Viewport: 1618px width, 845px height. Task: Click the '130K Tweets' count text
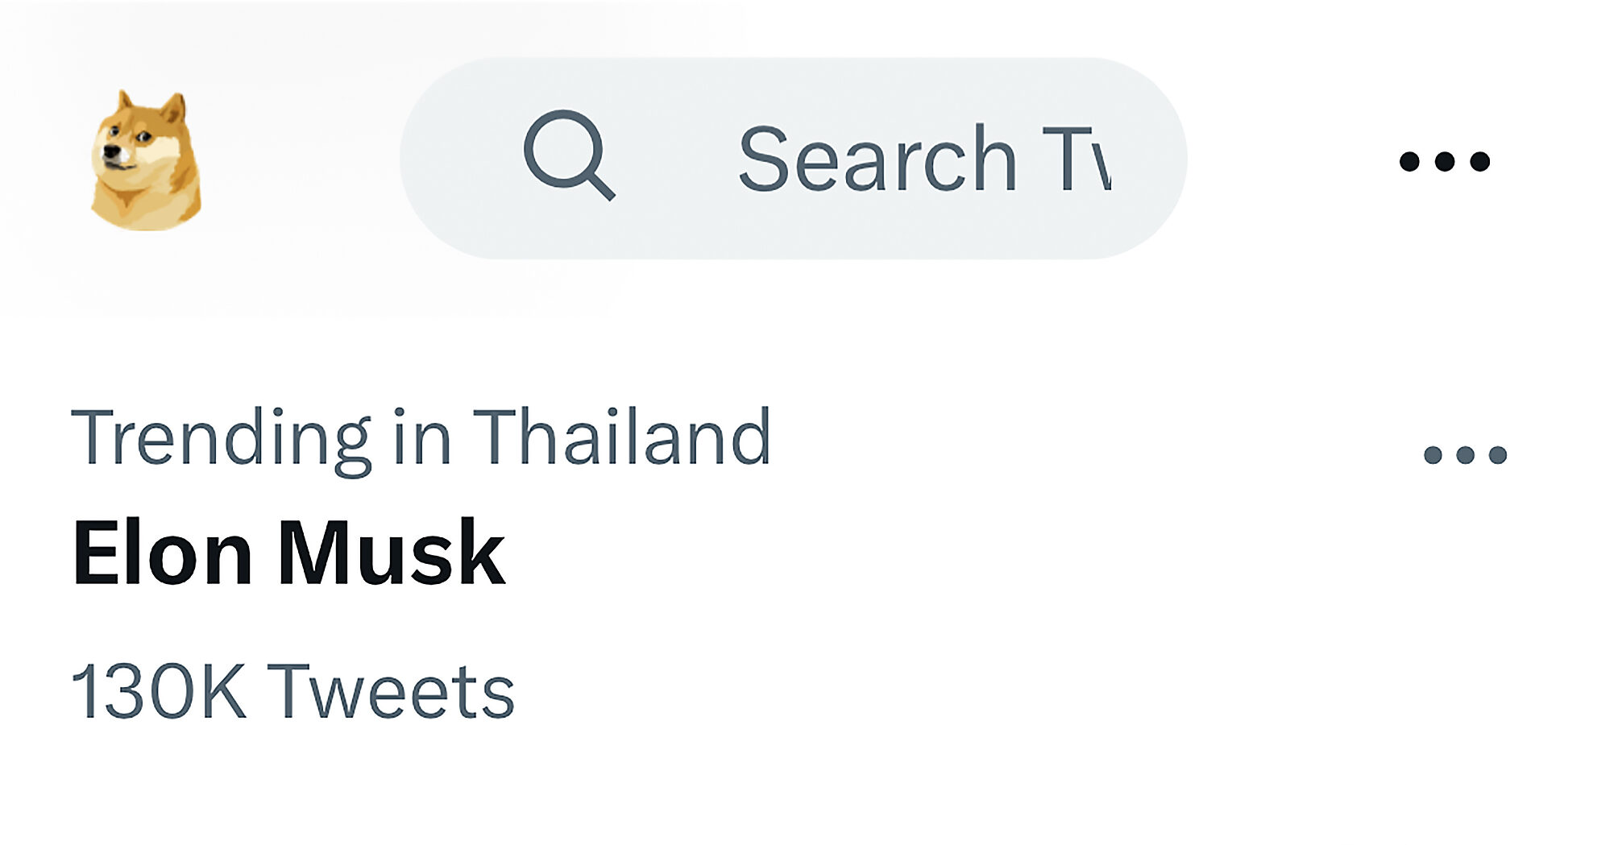point(292,691)
